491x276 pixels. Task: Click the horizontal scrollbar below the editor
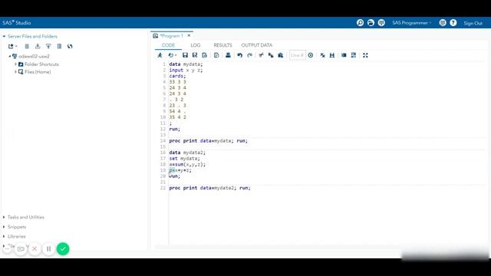coord(319,247)
